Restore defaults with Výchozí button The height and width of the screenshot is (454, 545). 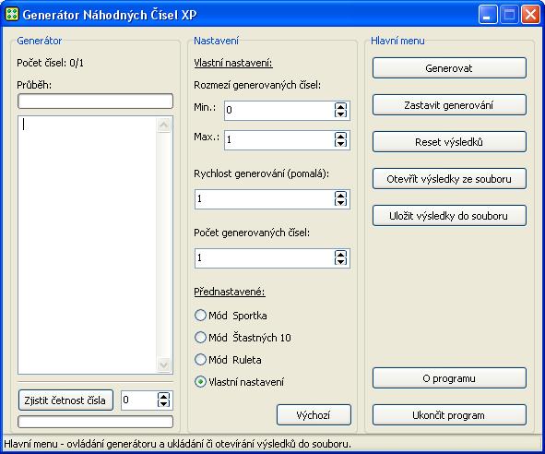314,415
